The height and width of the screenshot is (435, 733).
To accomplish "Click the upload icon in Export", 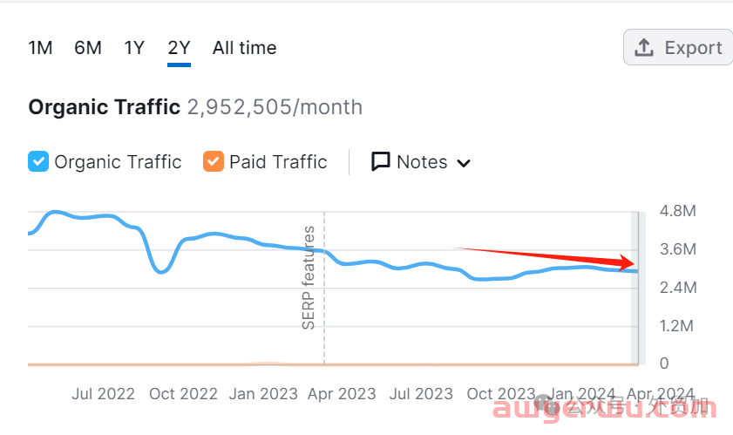I will 644,47.
